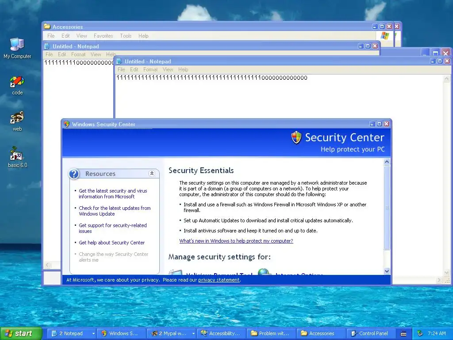Open Tools menu in Accessories window
Image resolution: width=453 pixels, height=340 pixels.
pos(126,36)
